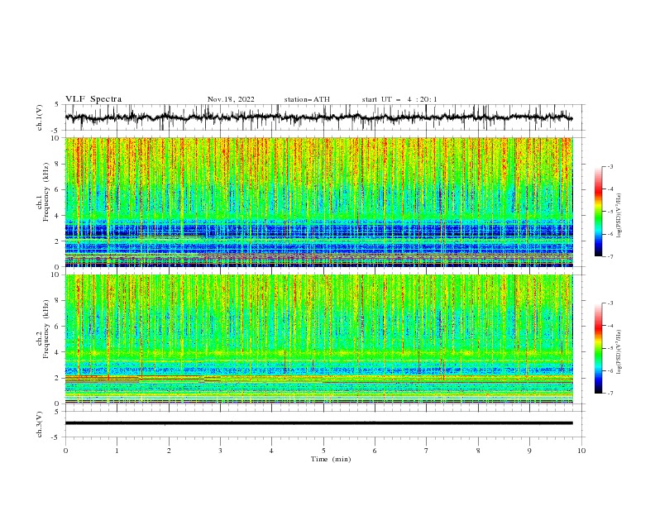Click the "start UT = 4 :20: 1" label
Screen dimensions: 655x506
pyautogui.click(x=399, y=99)
